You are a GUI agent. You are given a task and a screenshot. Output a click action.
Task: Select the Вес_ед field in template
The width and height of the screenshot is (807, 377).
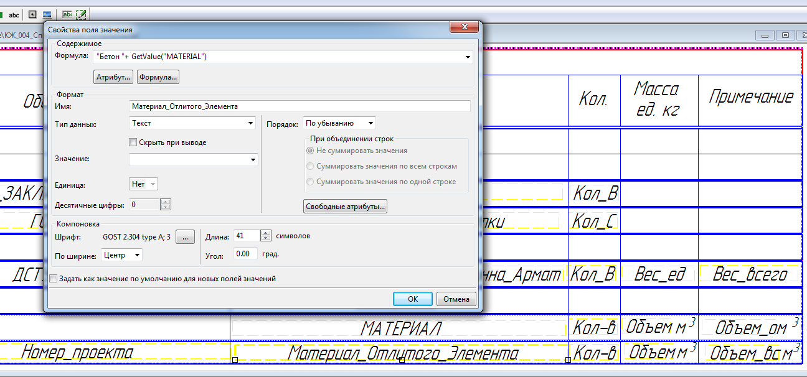coord(659,274)
